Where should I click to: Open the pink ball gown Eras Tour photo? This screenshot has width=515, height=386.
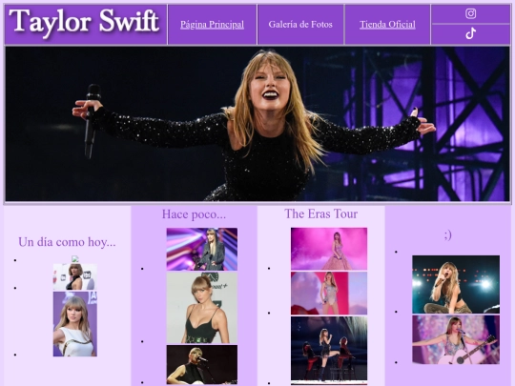(x=329, y=249)
